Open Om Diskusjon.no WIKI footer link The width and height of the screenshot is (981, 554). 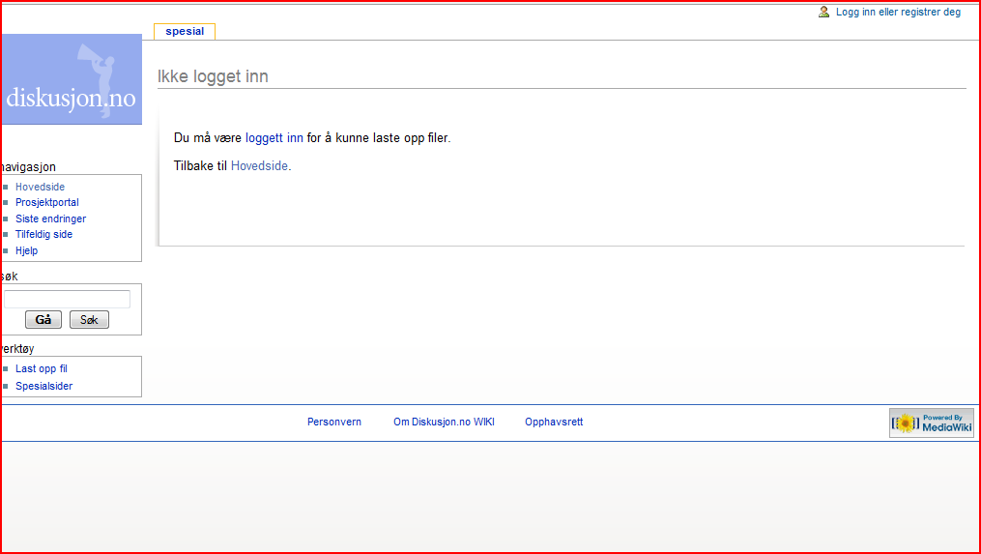coord(444,422)
